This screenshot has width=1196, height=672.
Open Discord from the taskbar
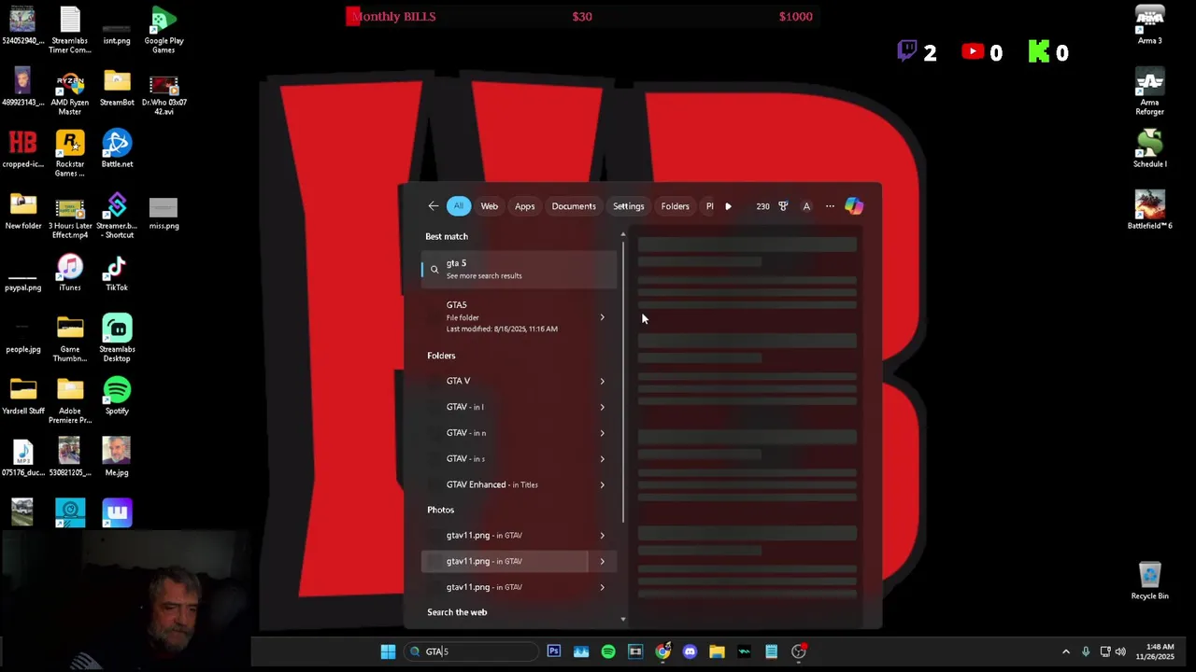coord(690,651)
